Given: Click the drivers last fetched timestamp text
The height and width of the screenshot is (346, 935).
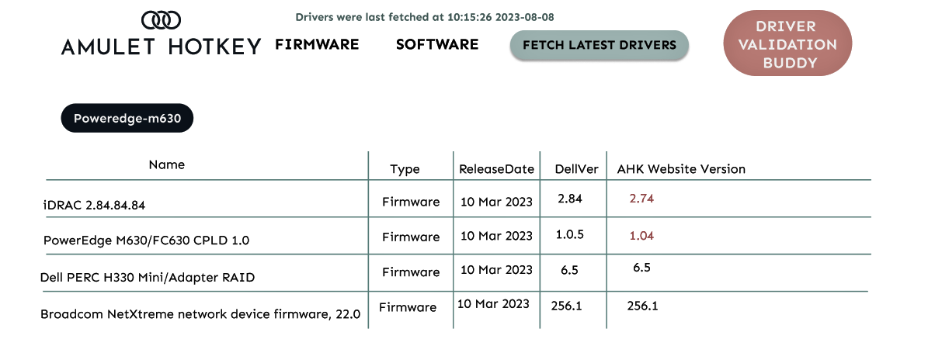Looking at the screenshot, I should [x=425, y=16].
